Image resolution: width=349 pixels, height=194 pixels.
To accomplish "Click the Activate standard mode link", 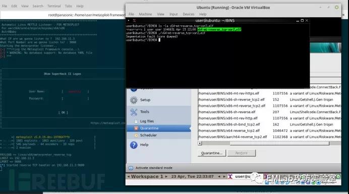I will point(154,168).
